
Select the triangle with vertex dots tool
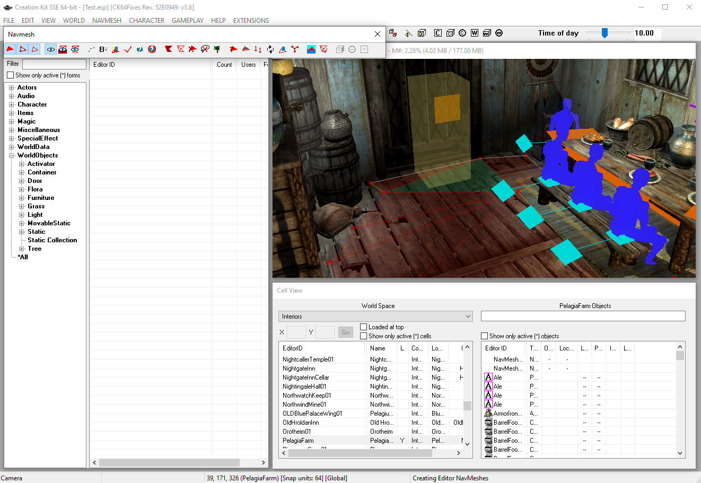(22, 49)
